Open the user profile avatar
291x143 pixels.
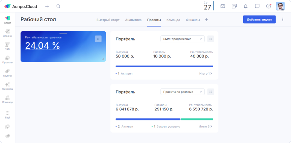(x=280, y=6)
